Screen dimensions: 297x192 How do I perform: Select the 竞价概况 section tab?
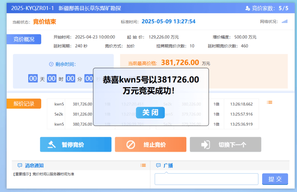pos(24,39)
